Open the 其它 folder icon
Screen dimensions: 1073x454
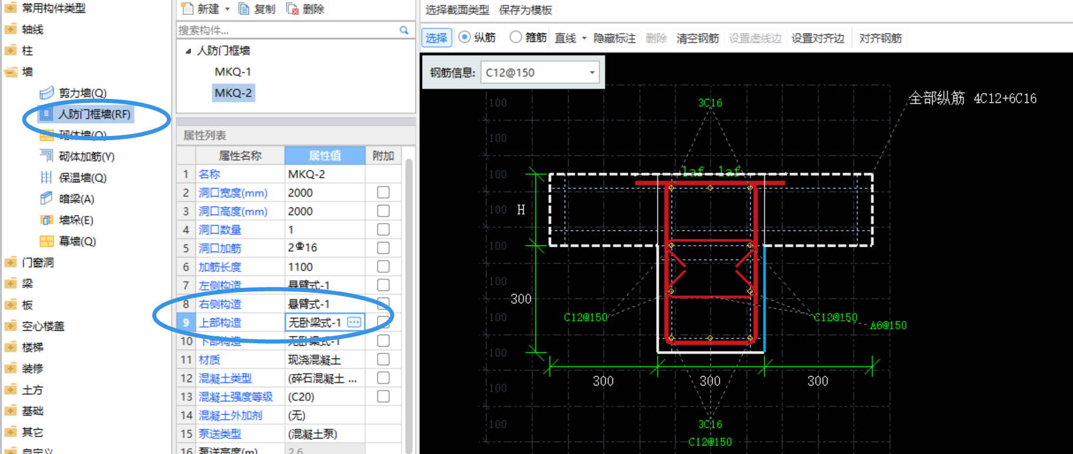[11, 432]
